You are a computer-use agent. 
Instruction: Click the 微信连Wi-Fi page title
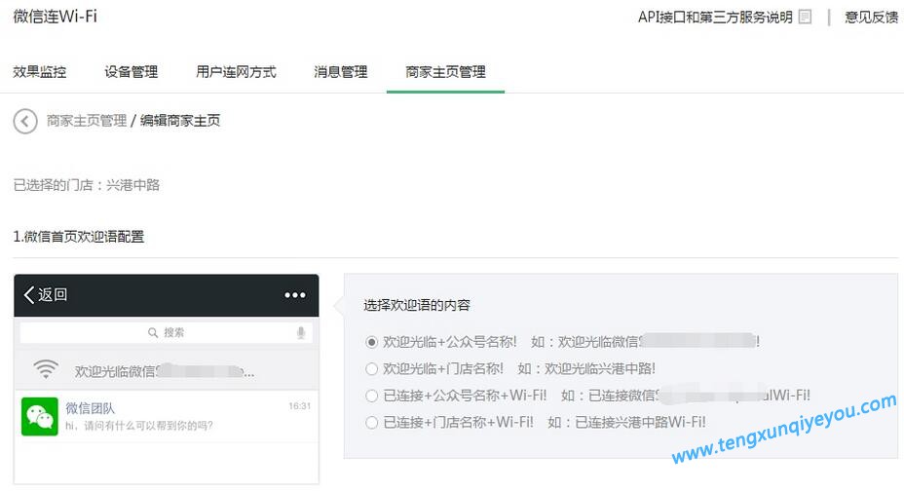56,17
